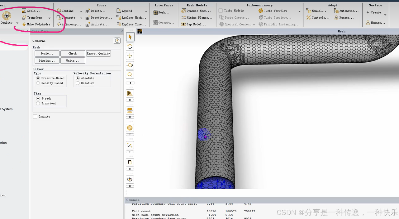Expand the Quality dropdown arrow
This screenshot has height=219, width=399.
tap(17, 23)
